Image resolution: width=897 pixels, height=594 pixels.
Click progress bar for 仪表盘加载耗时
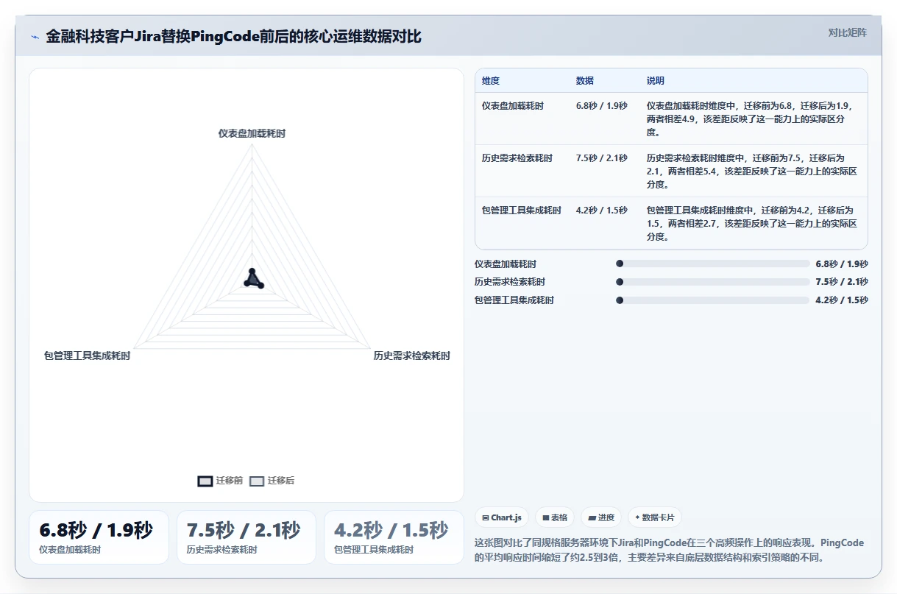(712, 264)
